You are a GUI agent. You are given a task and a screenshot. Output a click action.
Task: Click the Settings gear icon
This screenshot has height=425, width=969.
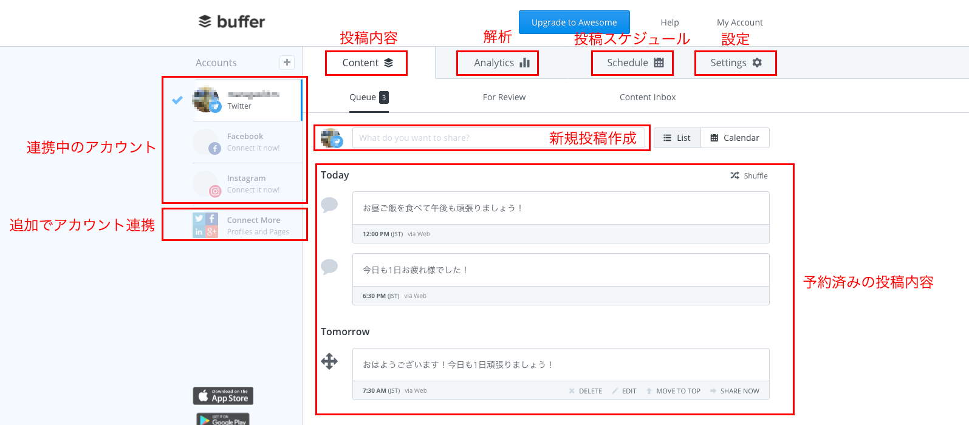[757, 63]
